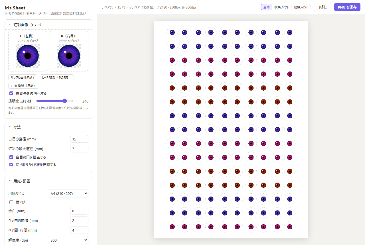365x245 pixels.
Task: Switch to 横幅フィット view
Action: [x=282, y=7]
